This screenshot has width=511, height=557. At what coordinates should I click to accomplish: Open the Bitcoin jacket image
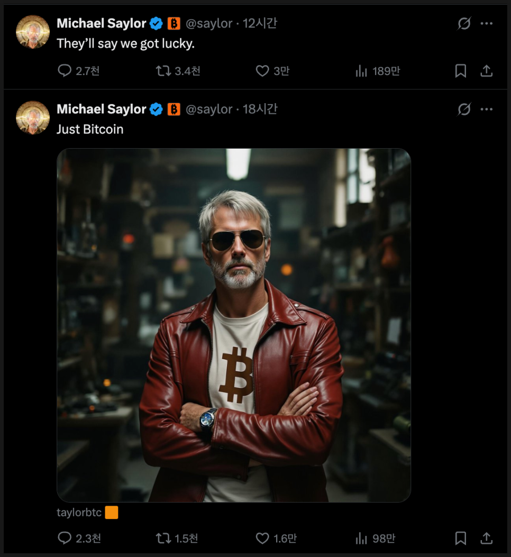pyautogui.click(x=233, y=325)
